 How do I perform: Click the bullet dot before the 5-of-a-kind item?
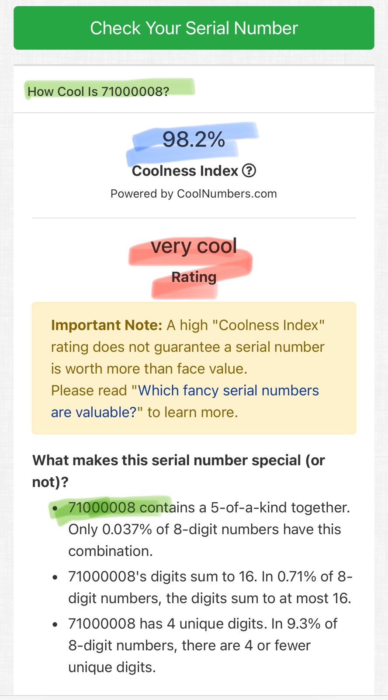click(x=55, y=508)
